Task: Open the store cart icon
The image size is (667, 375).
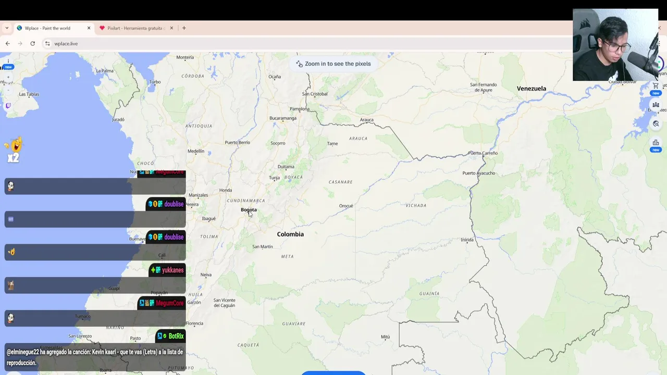Action: (x=656, y=86)
